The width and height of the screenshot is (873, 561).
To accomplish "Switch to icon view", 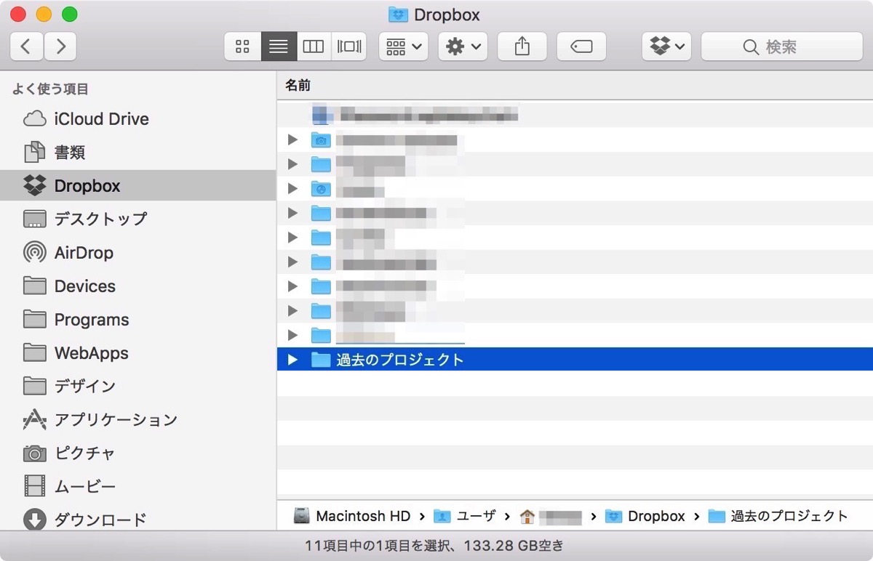I will (x=242, y=47).
